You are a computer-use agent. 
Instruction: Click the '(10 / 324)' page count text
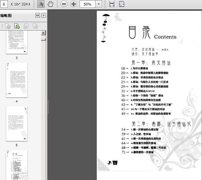click(x=21, y=4)
